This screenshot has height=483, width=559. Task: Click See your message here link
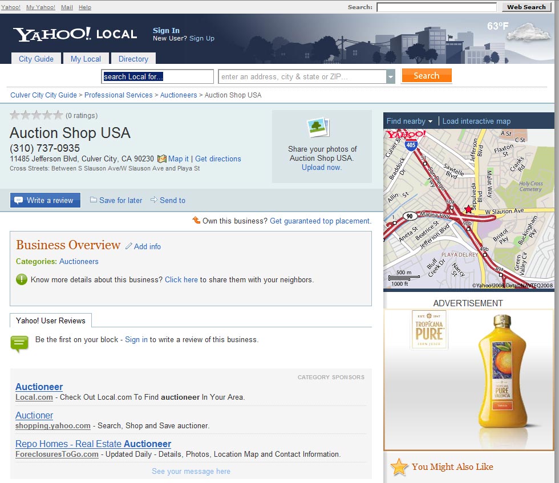[191, 471]
